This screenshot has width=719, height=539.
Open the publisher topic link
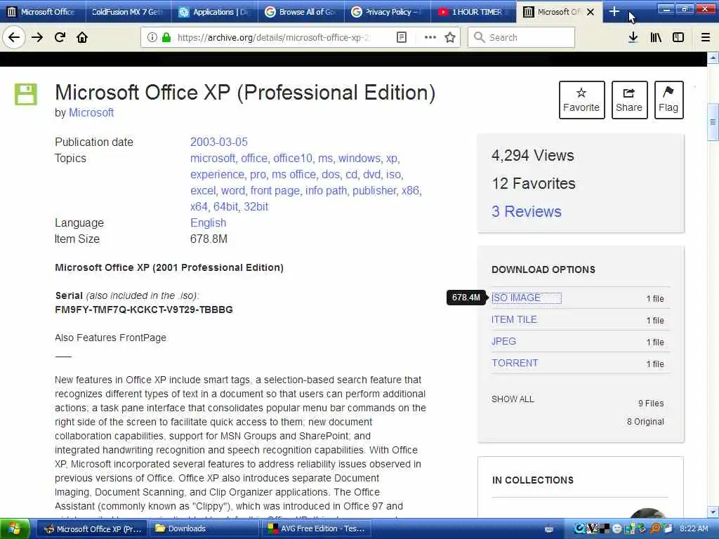[375, 191]
